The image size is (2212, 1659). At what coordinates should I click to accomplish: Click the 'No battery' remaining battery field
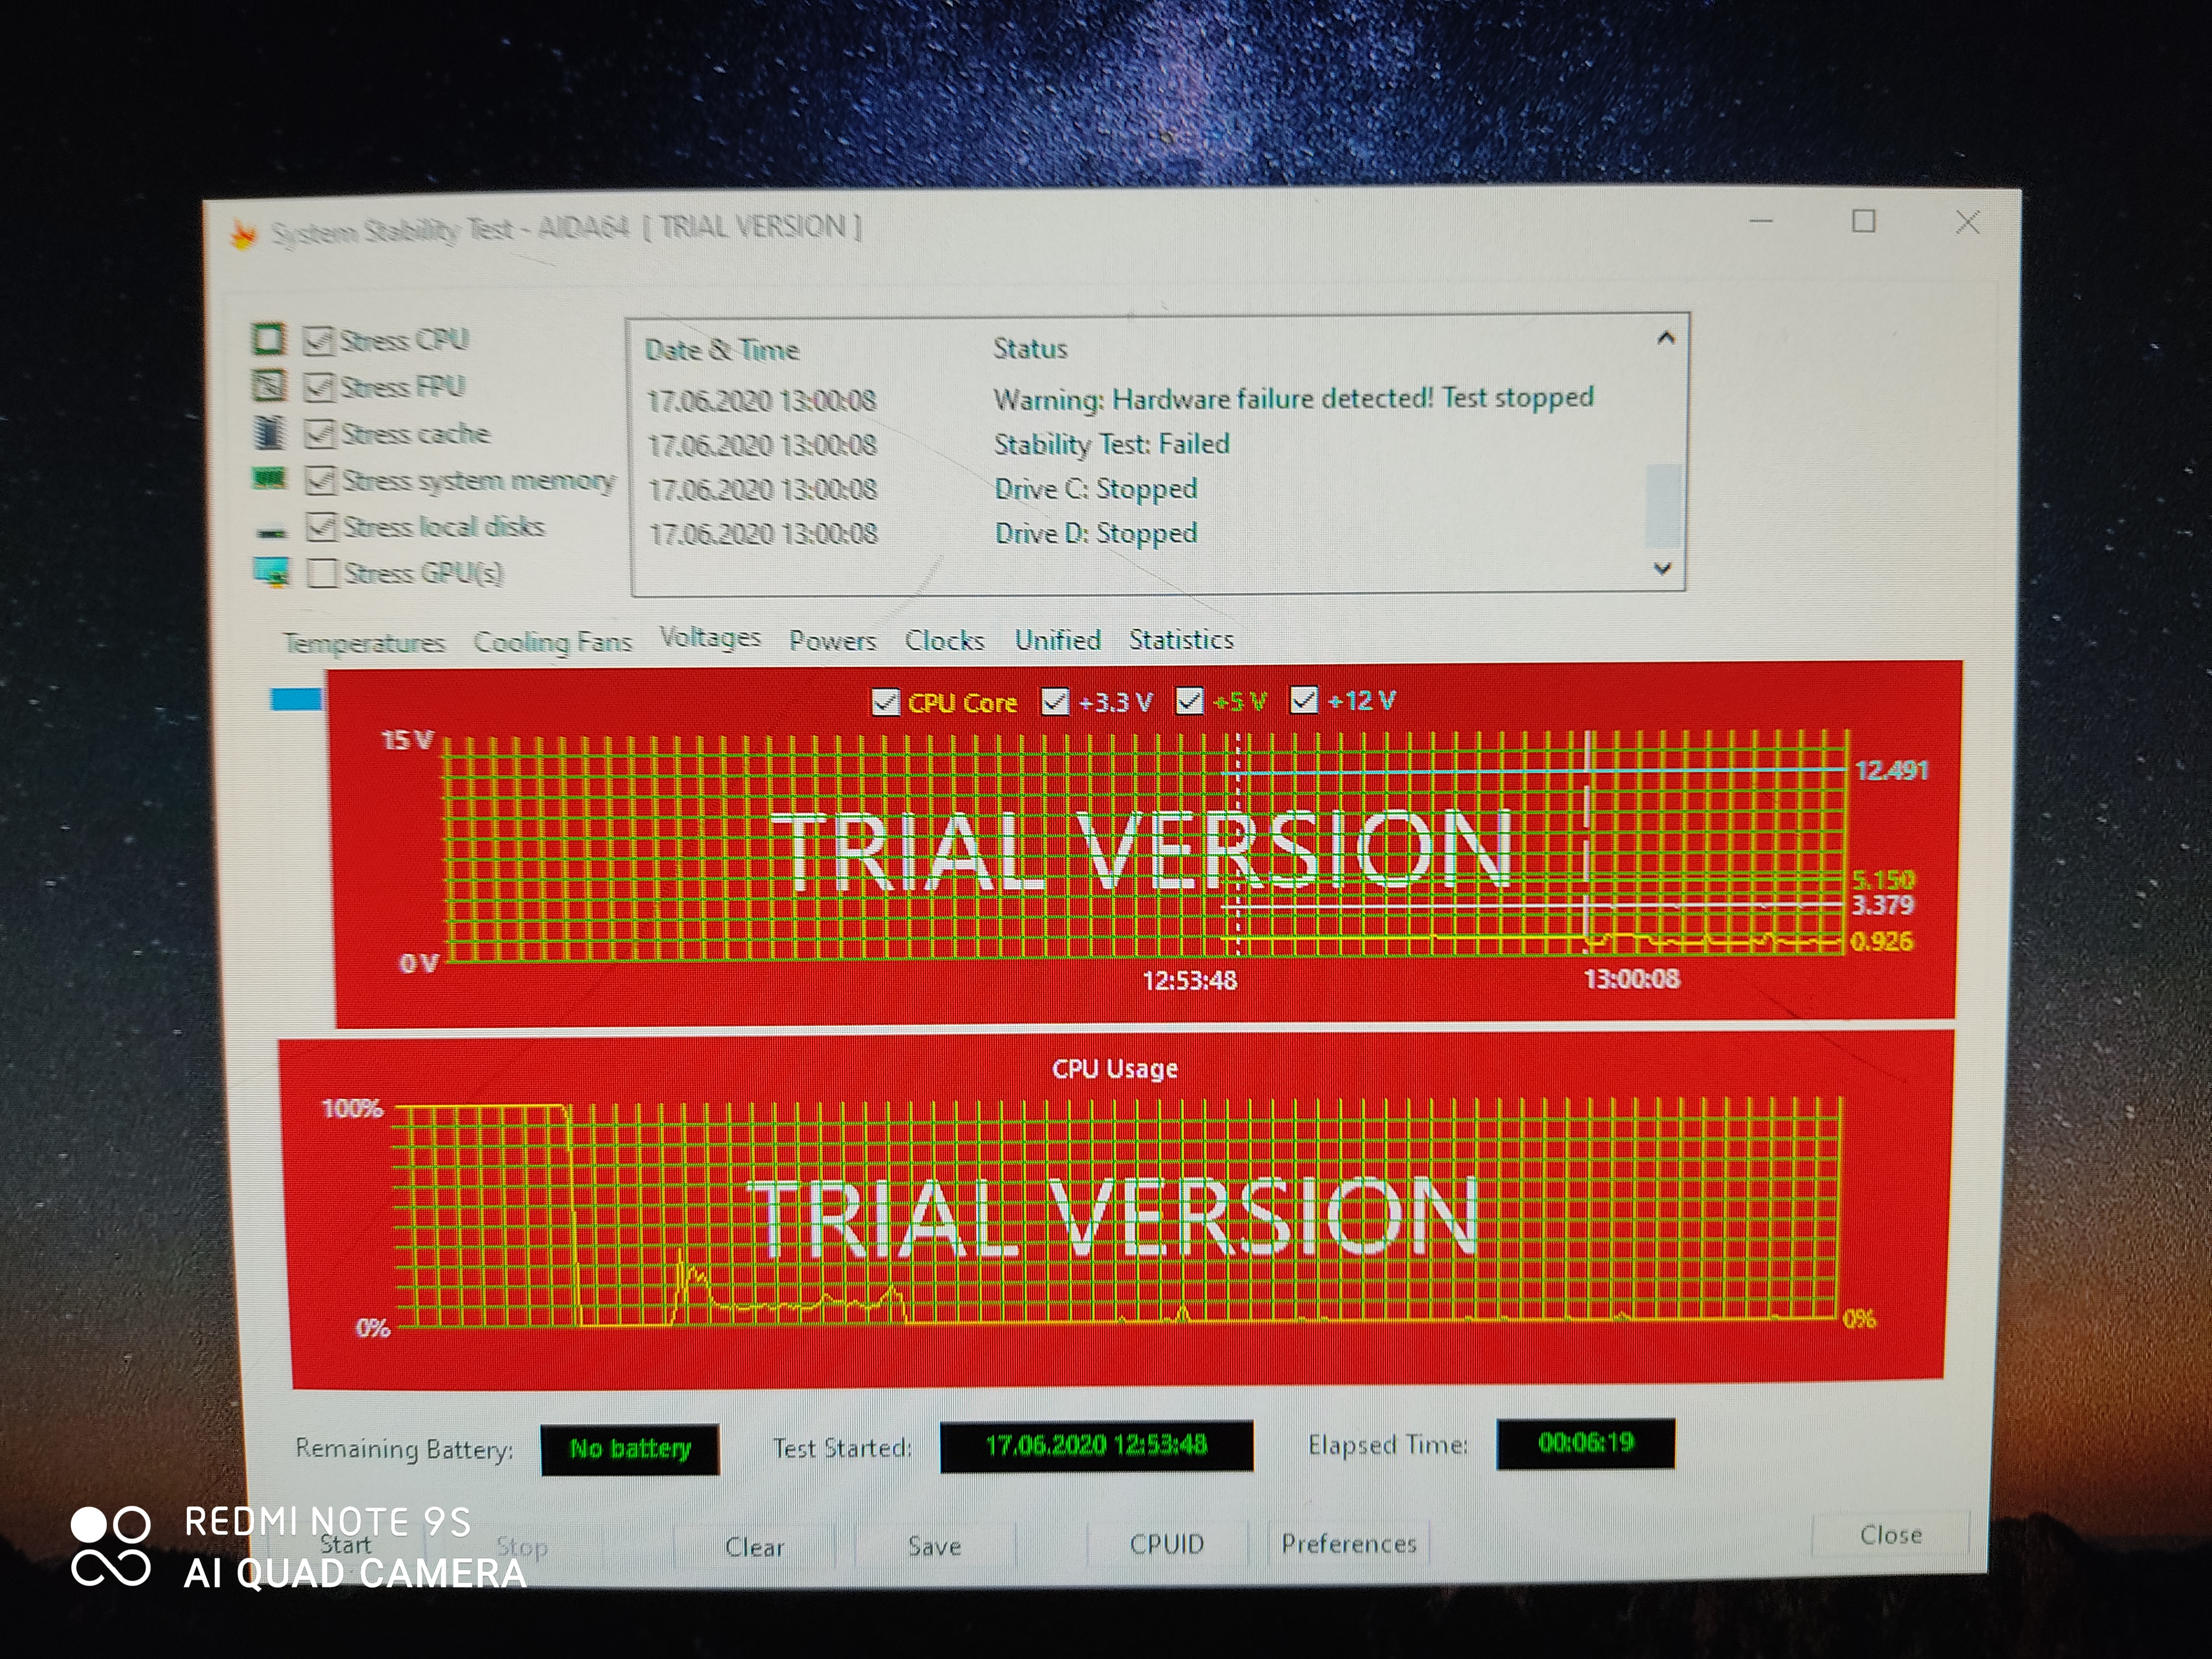(630, 1449)
